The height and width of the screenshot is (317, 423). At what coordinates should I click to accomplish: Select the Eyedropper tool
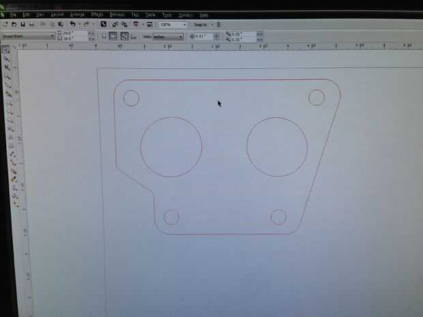click(x=14, y=179)
